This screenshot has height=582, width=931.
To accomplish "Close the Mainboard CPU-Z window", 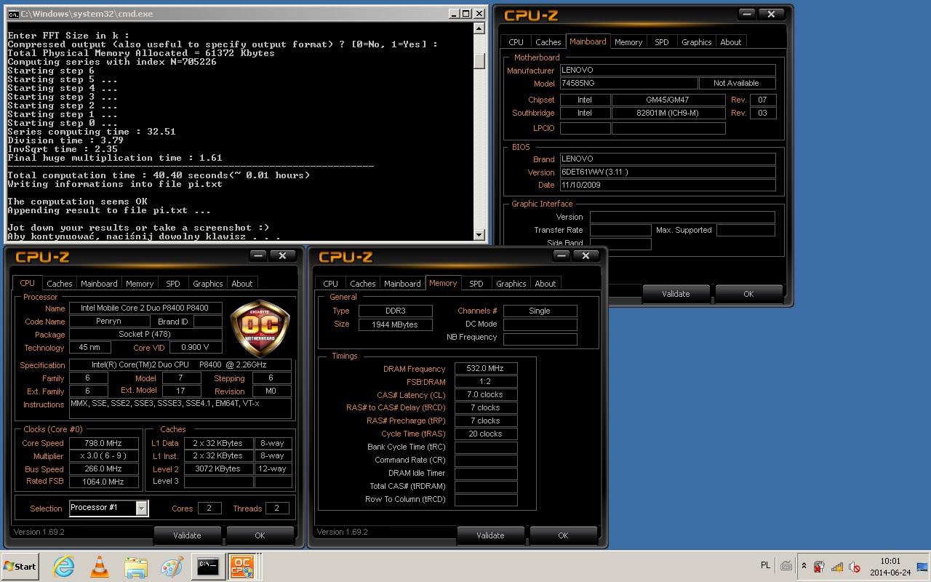I will [770, 14].
